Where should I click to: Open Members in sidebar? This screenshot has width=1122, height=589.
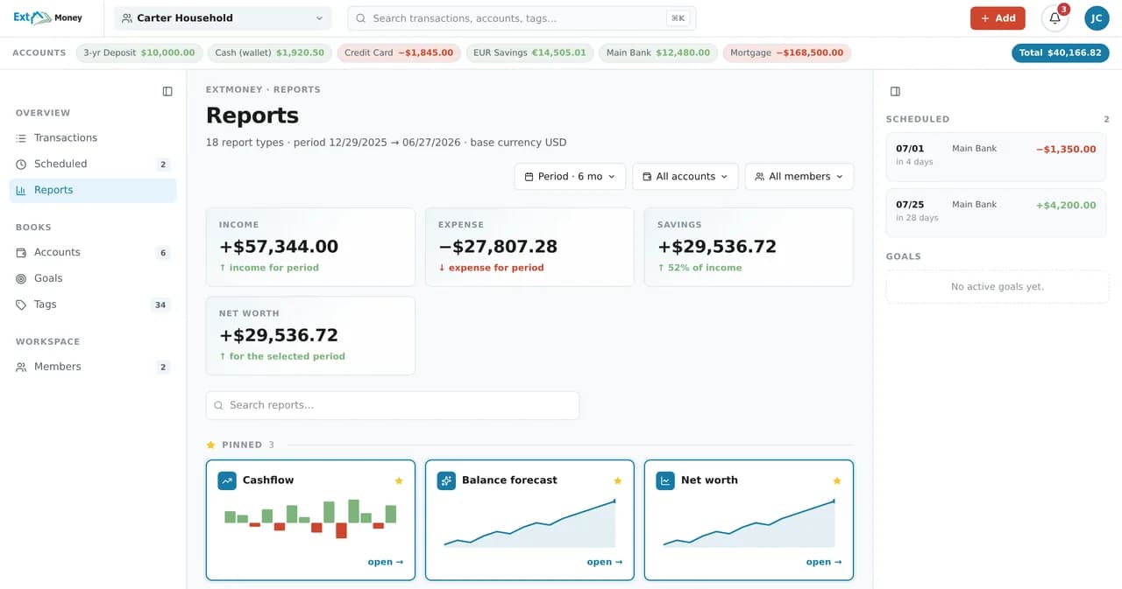93,367
